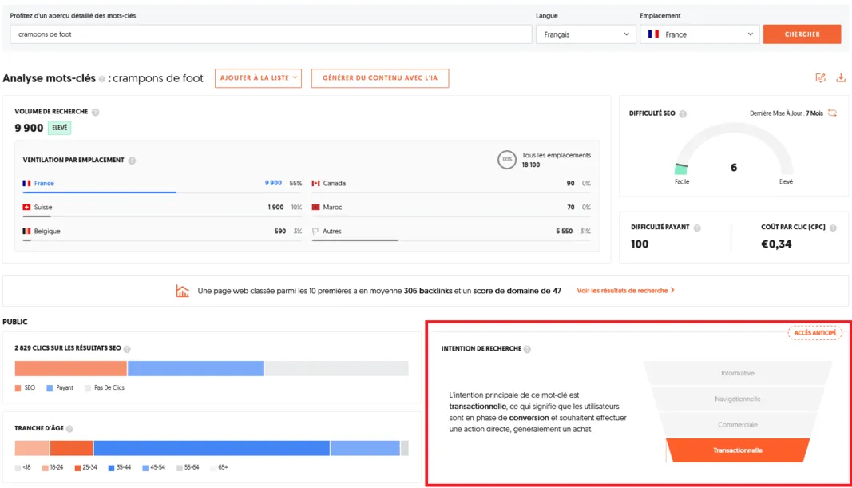Click help icon next to Tranche d'âge
This screenshot has height=488, width=852.
69,429
